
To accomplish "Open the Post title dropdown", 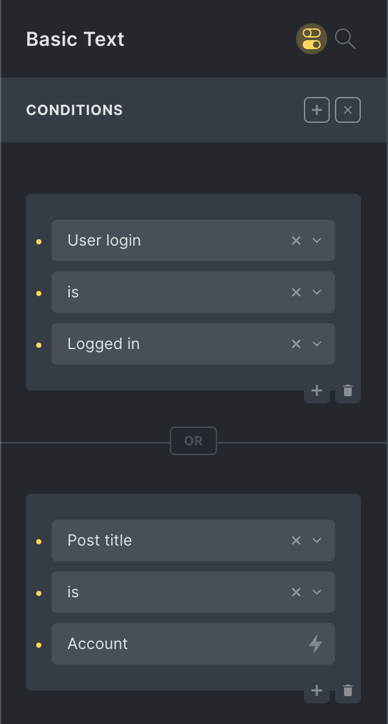I will (x=317, y=540).
